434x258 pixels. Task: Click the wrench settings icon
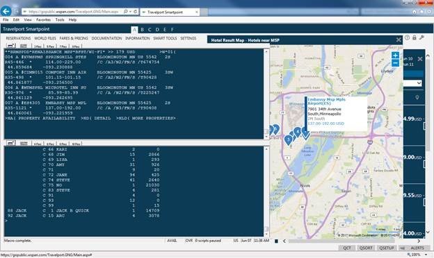(421, 37)
